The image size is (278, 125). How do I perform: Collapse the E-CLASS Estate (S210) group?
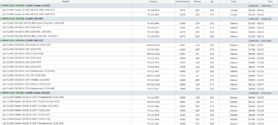click(x=1, y=93)
